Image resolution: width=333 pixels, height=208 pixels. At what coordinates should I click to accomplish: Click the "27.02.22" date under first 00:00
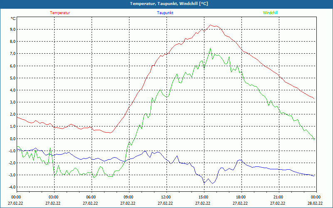coord(16,203)
